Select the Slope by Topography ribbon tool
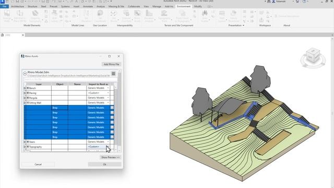The image size is (334, 188). 35,16
